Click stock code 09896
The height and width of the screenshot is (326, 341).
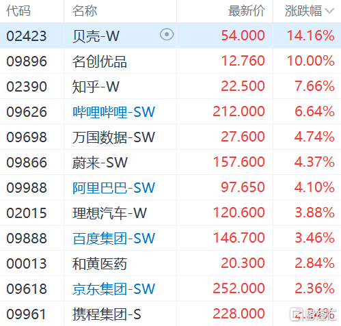click(27, 62)
